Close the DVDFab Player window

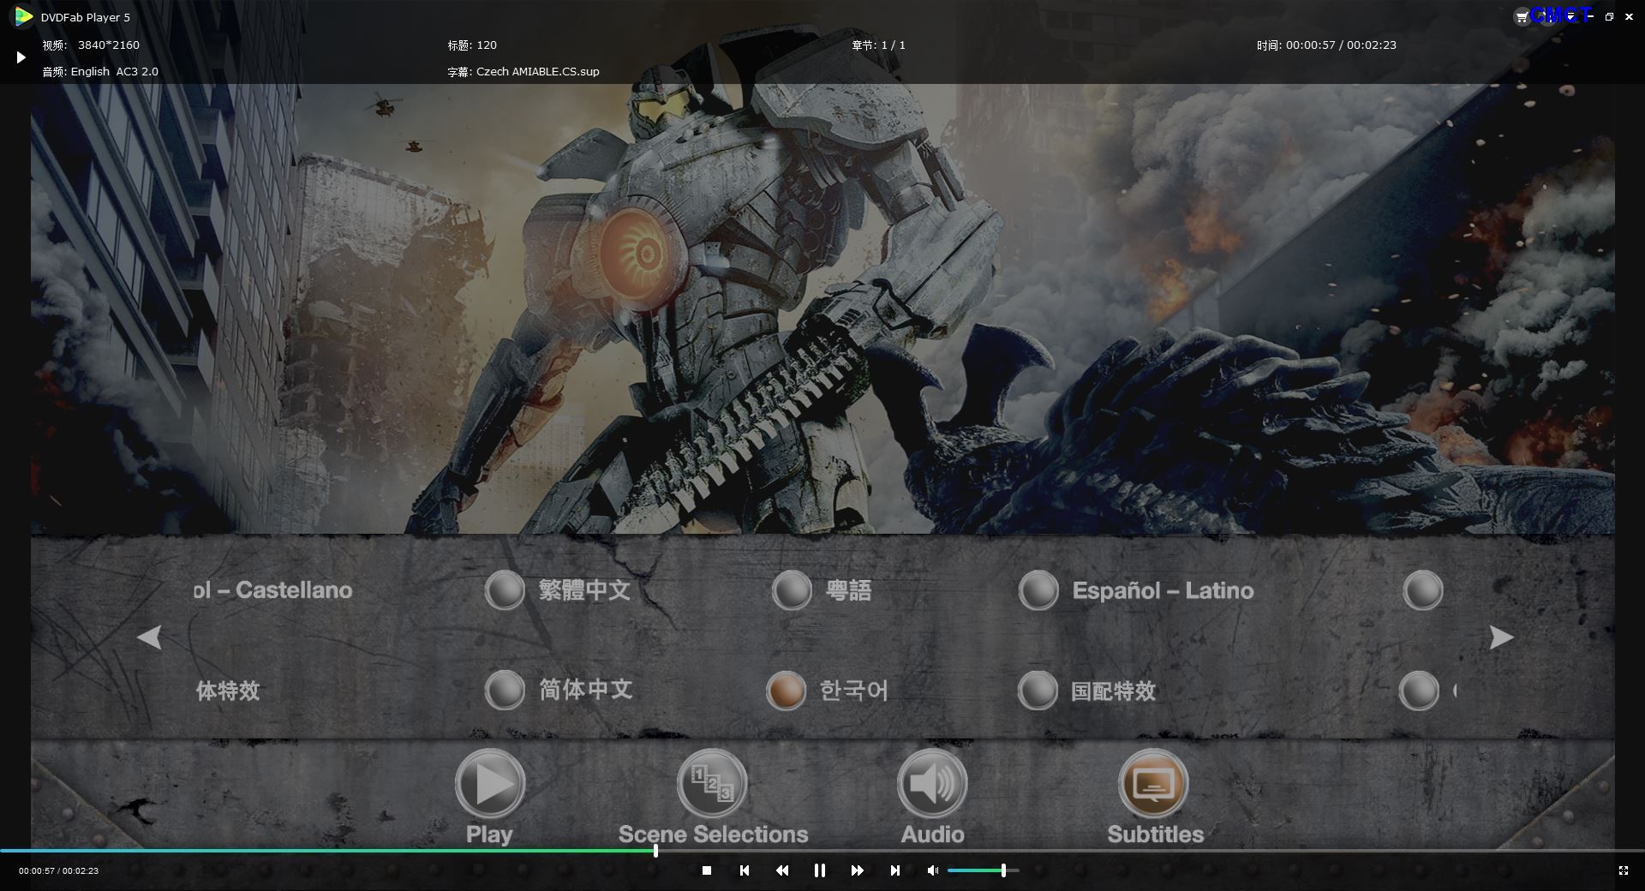click(x=1629, y=17)
